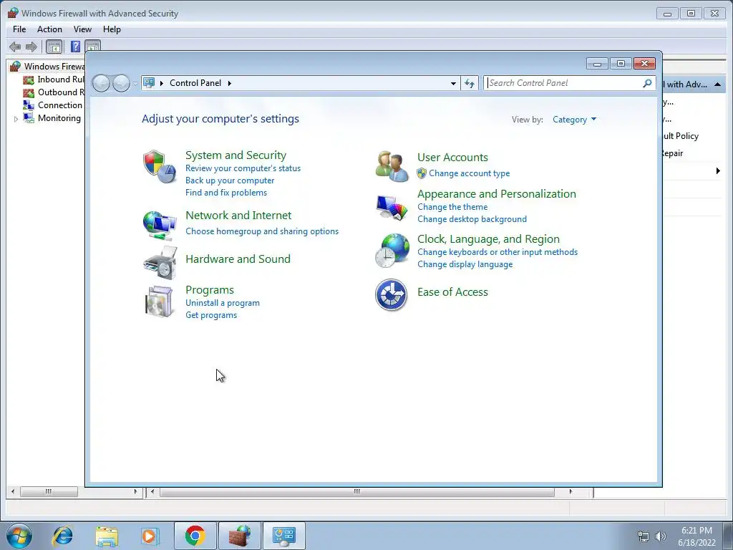Click Firewall center pane horizontal scrollbar thumb
Viewport: 733px width, 550px height.
click(357, 491)
